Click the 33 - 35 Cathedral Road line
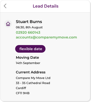 (33, 83)
